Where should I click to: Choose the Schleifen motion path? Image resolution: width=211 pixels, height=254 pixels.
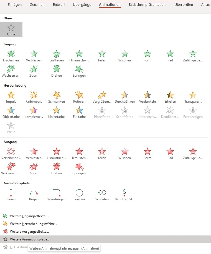coord(102,195)
